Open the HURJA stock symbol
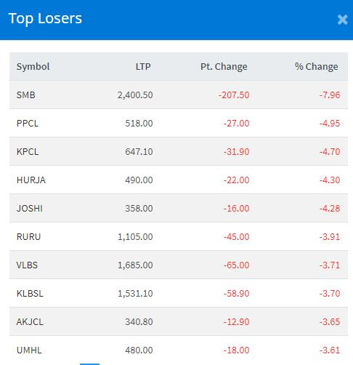 click(31, 180)
